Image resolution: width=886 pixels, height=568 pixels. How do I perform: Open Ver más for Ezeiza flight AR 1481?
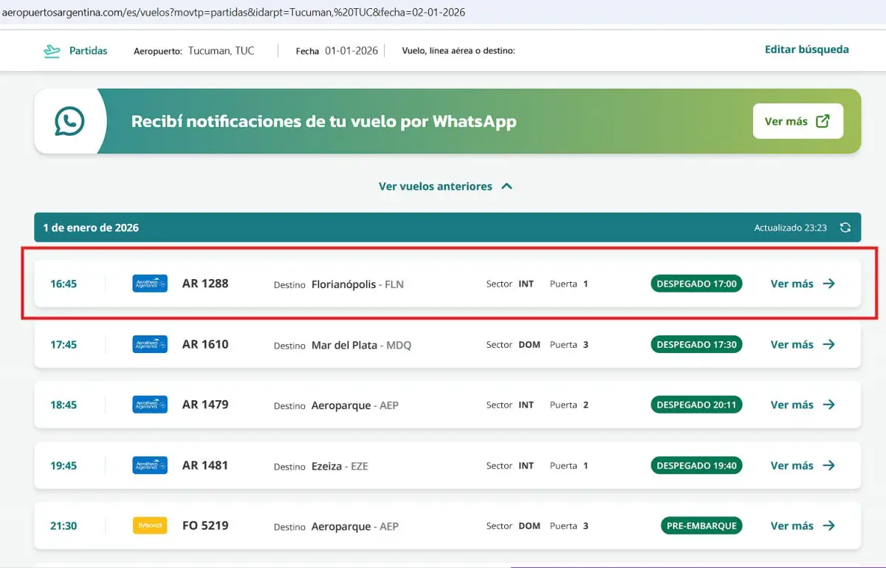(x=803, y=465)
